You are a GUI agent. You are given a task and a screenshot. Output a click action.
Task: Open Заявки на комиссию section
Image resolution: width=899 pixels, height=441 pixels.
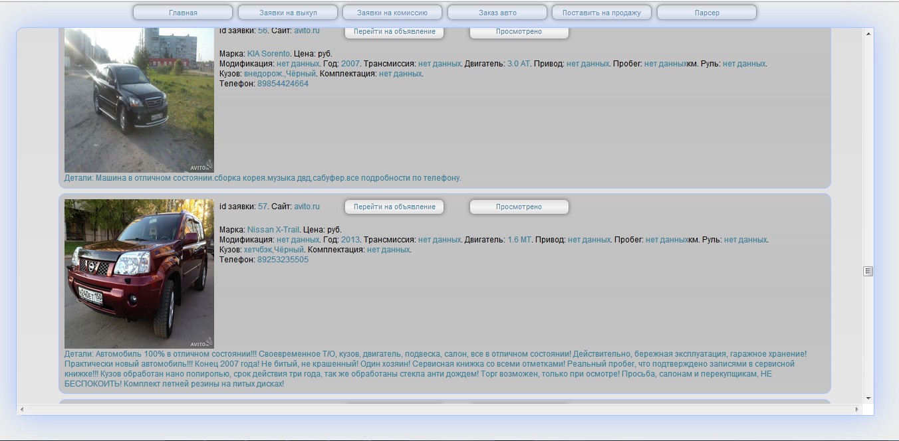click(x=392, y=13)
